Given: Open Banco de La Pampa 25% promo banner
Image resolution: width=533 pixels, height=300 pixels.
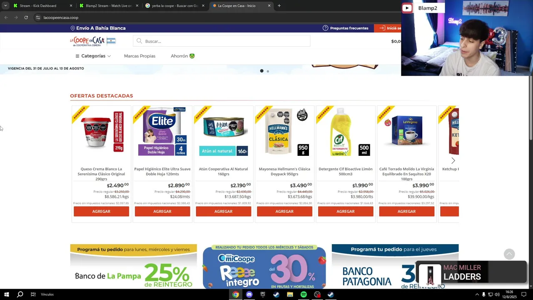Looking at the screenshot, I should pyautogui.click(x=133, y=266).
